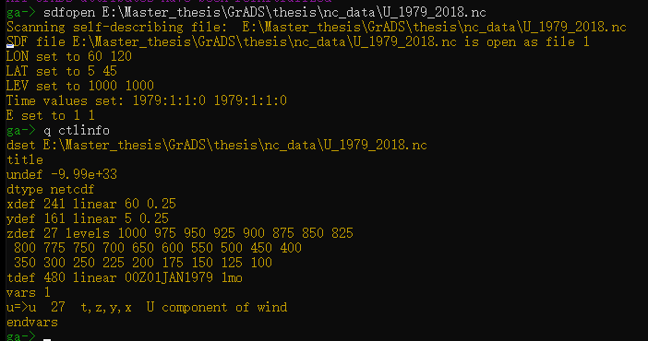The height and width of the screenshot is (341, 648).
Task: Click the sdfopen command line text
Action: pos(265,12)
